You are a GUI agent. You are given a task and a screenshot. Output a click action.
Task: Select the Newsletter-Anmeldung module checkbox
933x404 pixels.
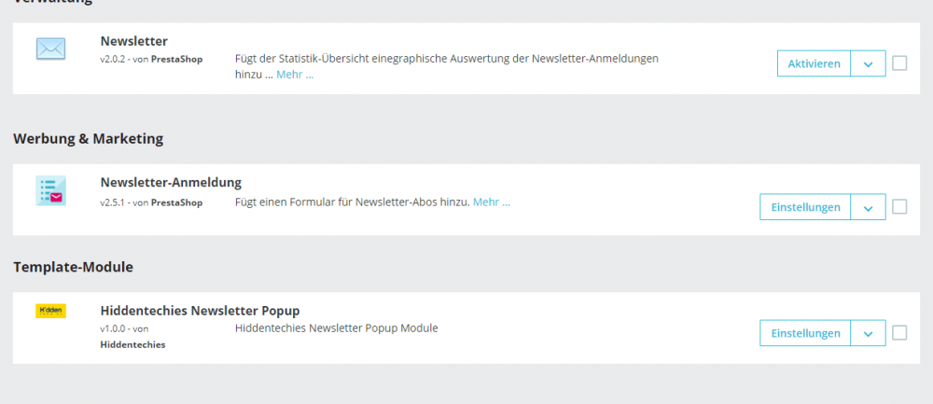[x=899, y=206]
